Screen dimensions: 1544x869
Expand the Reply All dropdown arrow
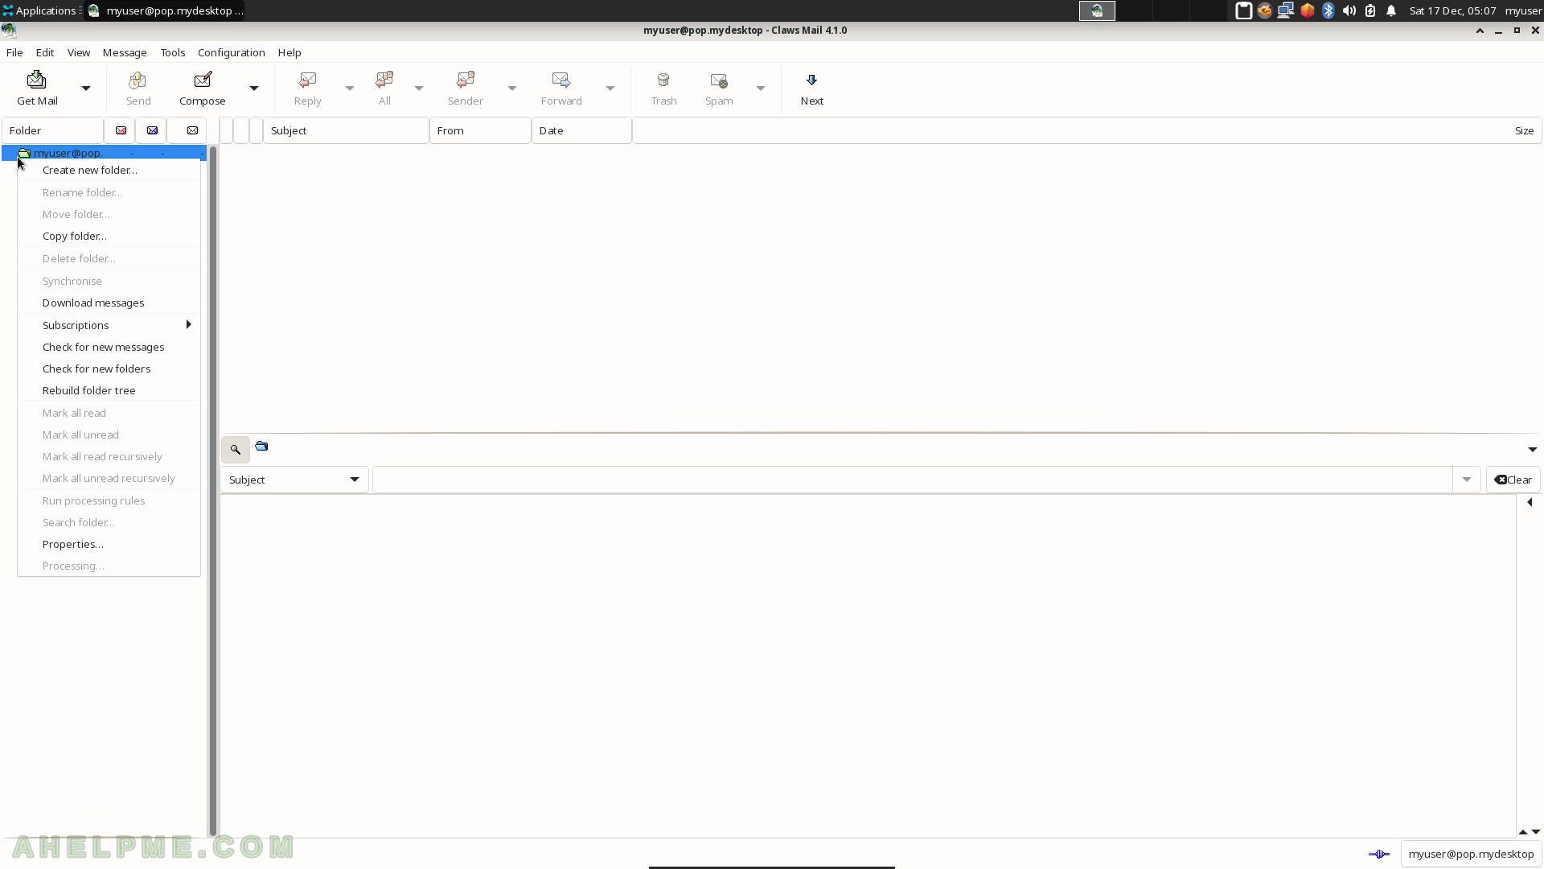tap(418, 89)
